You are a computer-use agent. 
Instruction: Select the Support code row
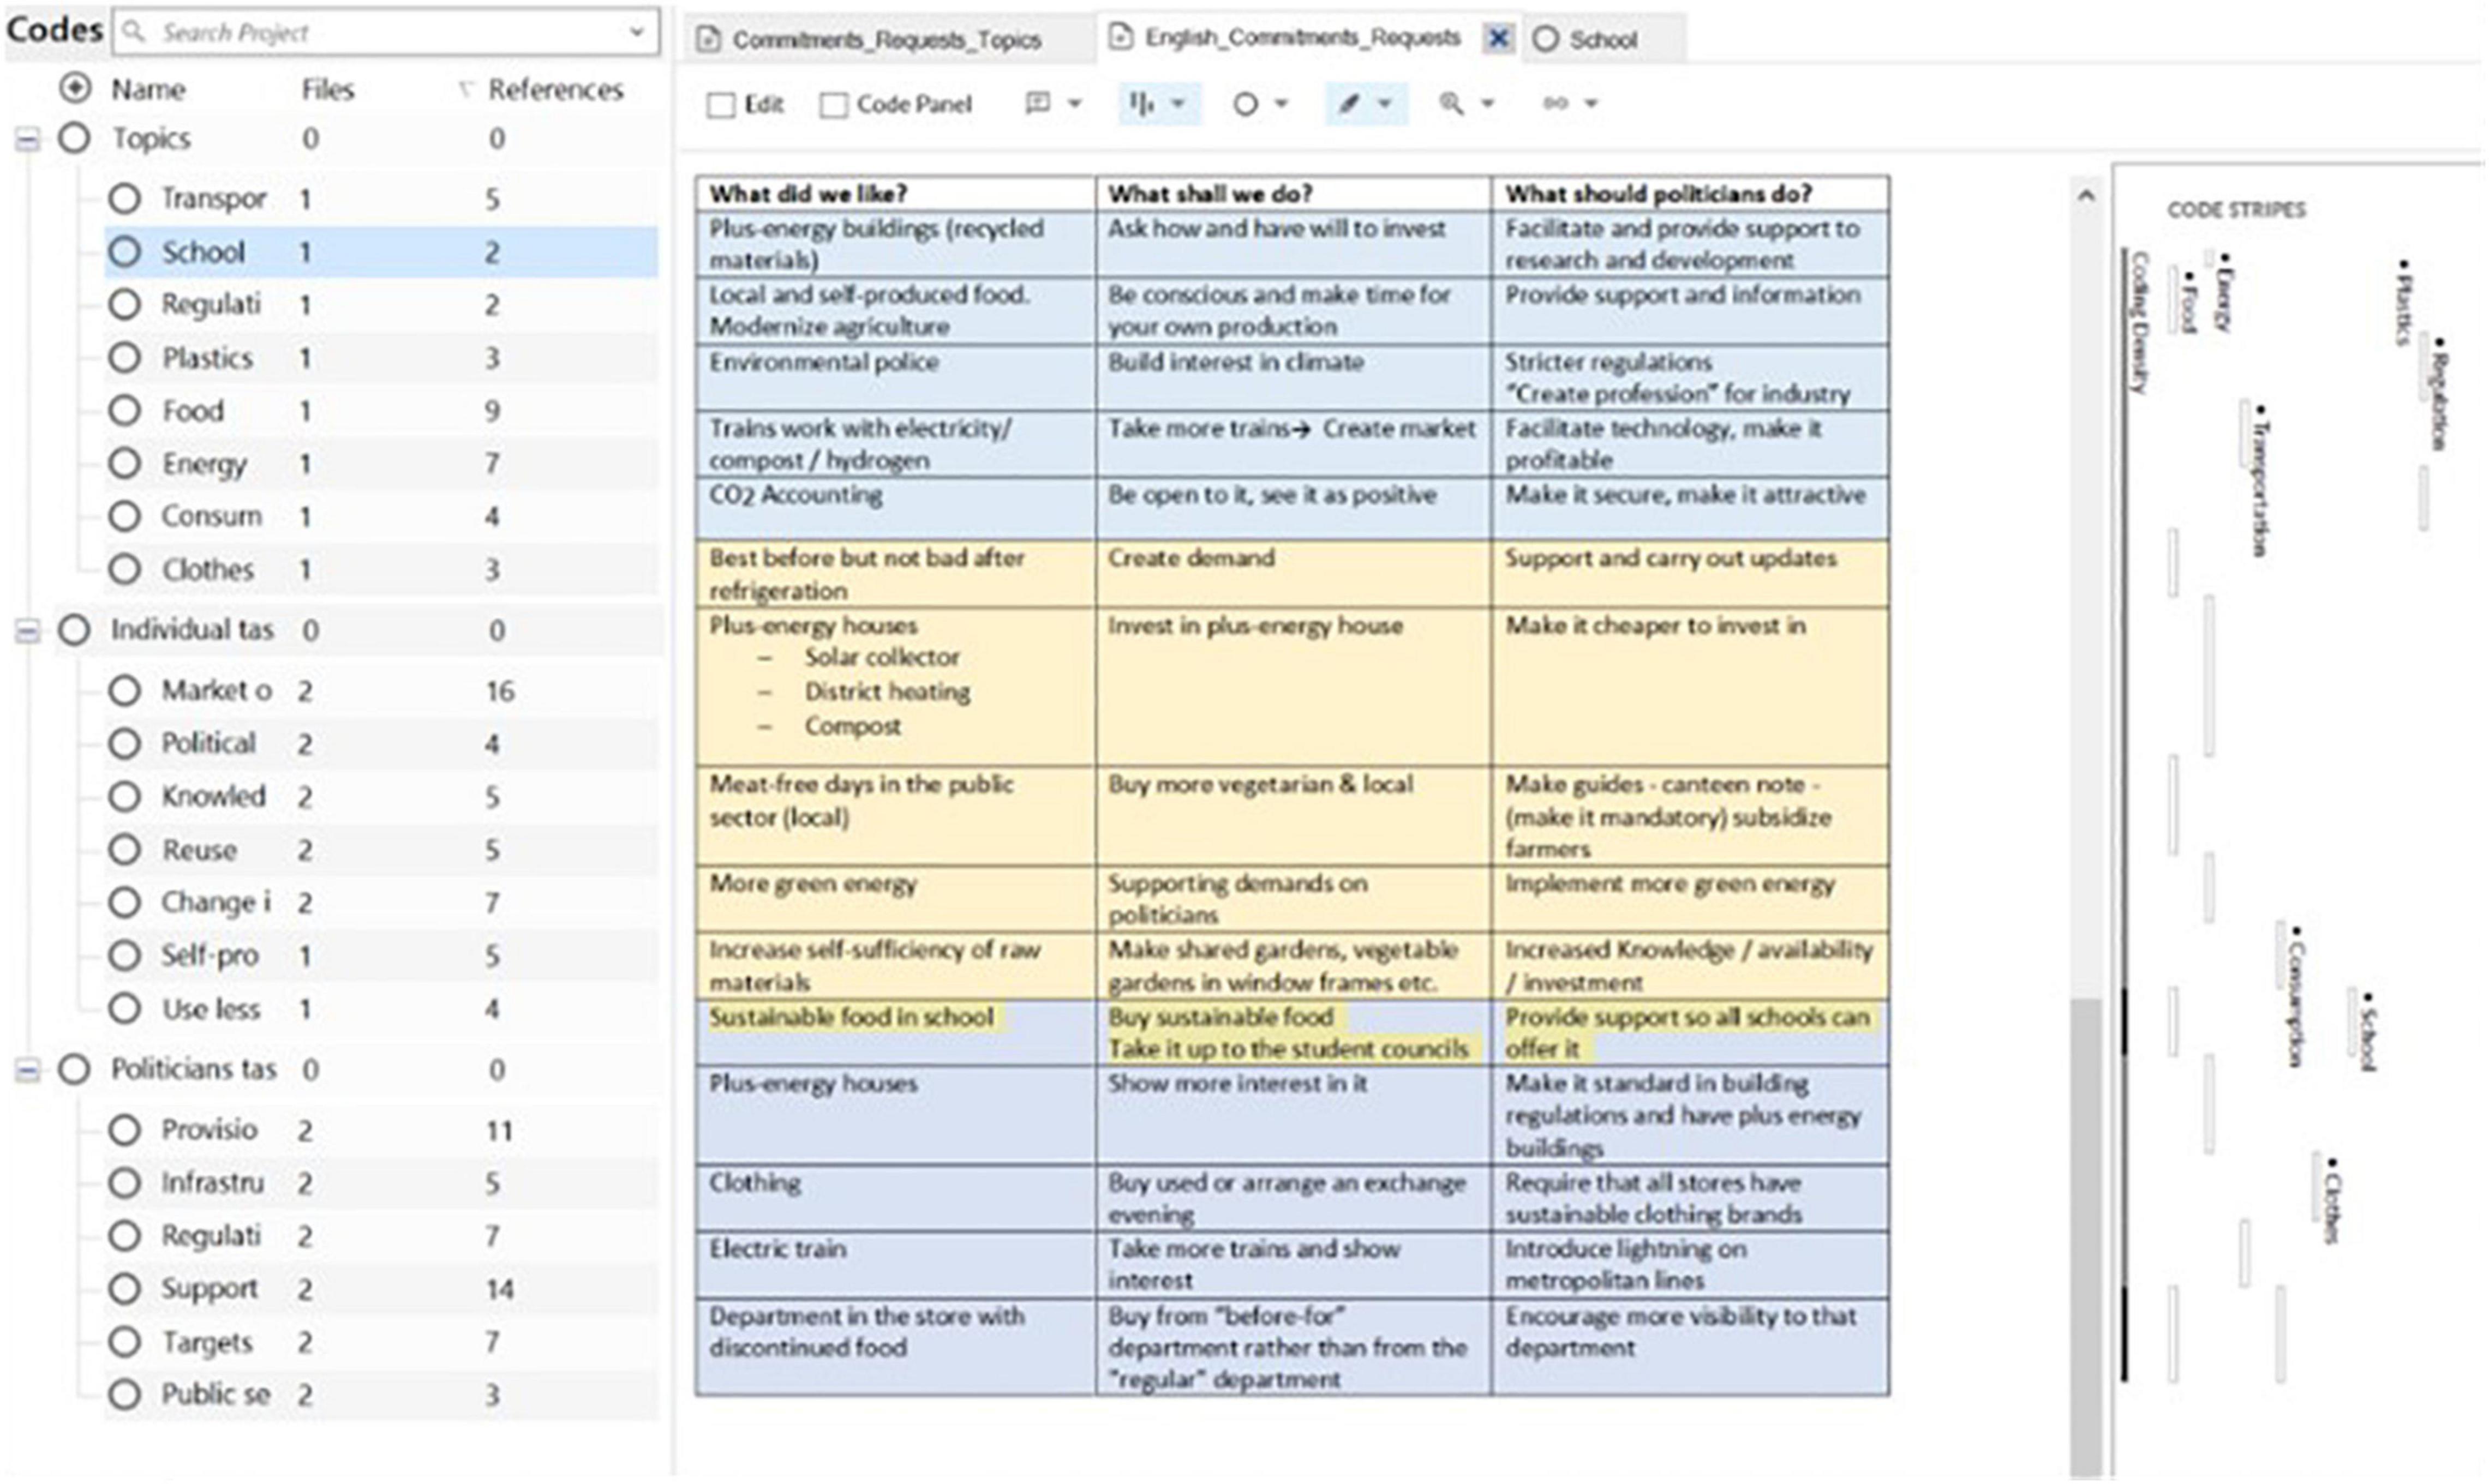(381, 1288)
